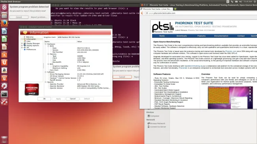Open LibreOffice Impress from the launcher

point(4,47)
